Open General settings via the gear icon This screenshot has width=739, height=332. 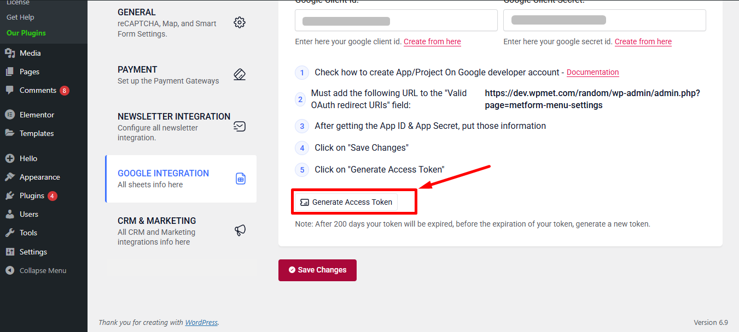[239, 22]
